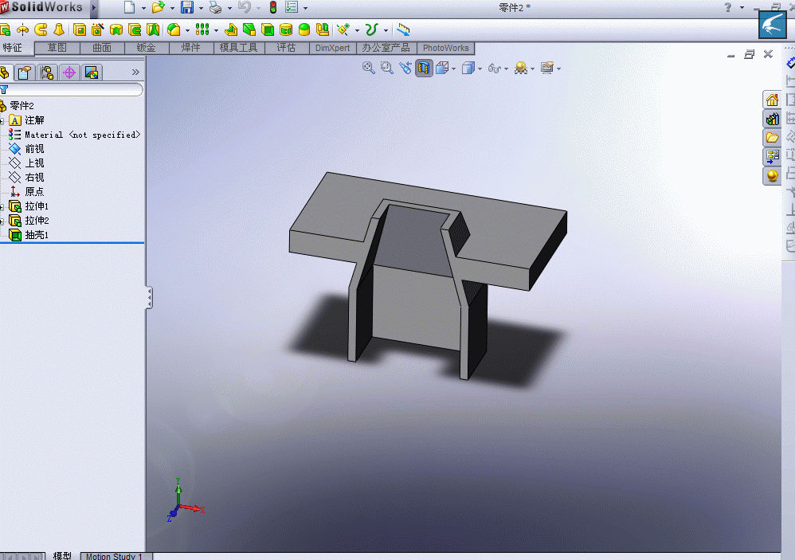This screenshot has width=795, height=560.
Task: Switch to the 曲面 tab
Action: (102, 48)
